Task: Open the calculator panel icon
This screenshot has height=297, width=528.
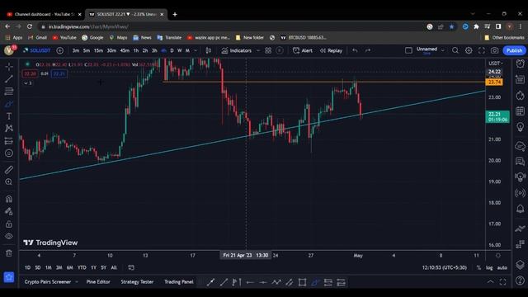Action: 521,111
